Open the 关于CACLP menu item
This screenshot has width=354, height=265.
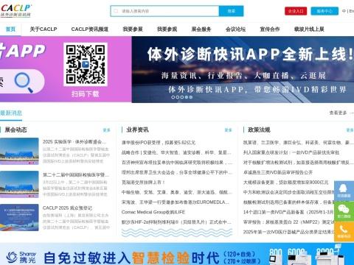coord(44,29)
